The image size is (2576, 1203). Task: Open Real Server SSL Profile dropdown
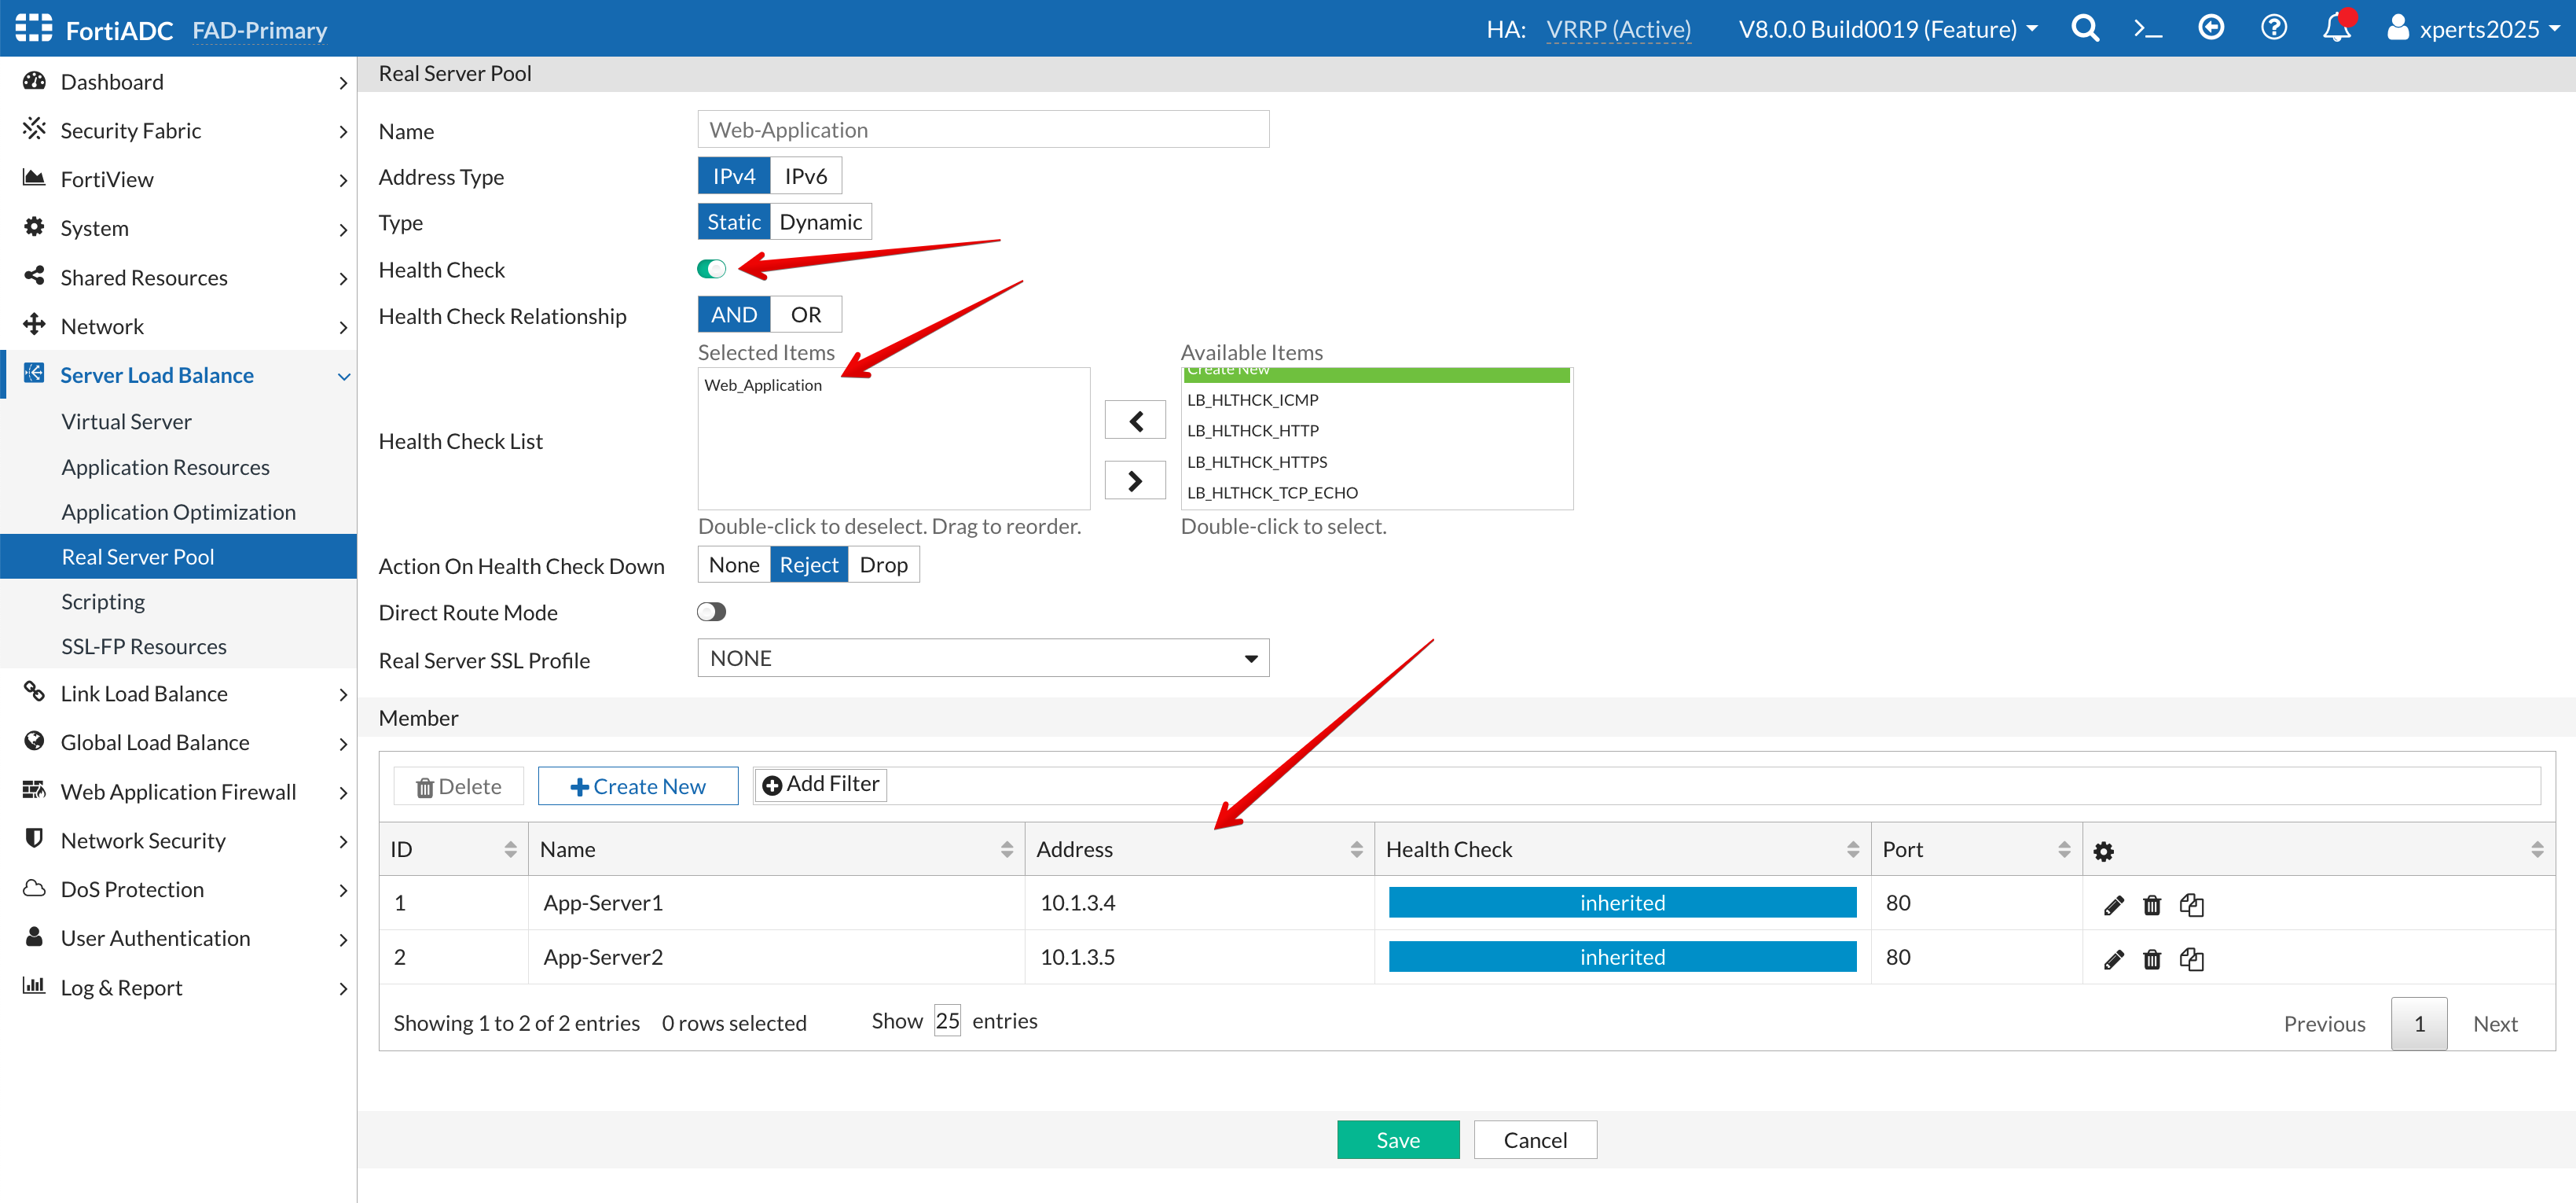pos(982,657)
